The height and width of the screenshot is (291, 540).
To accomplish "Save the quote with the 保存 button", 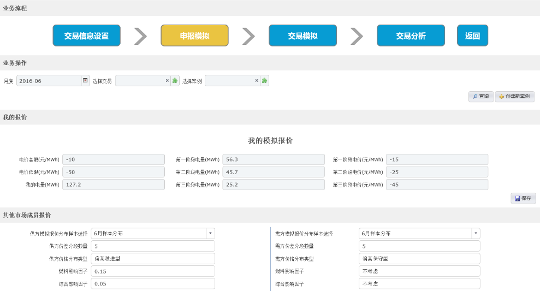I will pyautogui.click(x=523, y=198).
